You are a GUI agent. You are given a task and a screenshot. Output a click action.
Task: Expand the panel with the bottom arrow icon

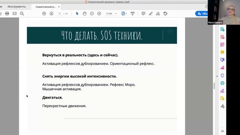tap(223, 131)
